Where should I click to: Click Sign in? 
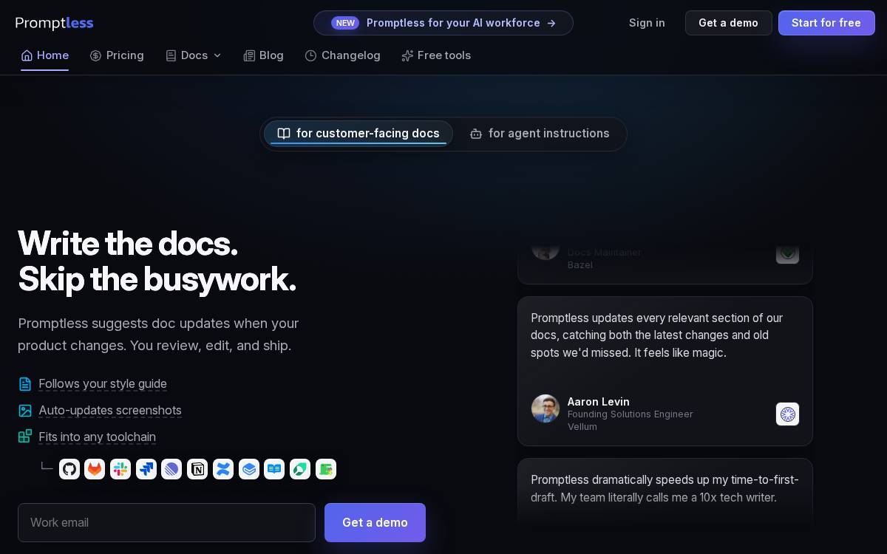coord(647,23)
